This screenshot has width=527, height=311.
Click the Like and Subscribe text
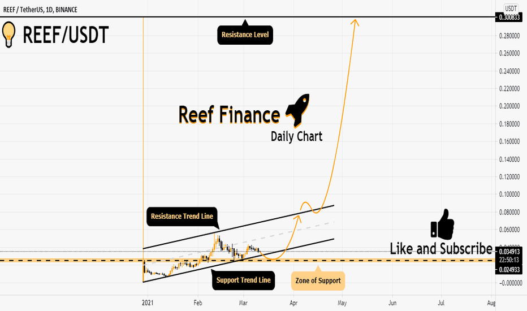pos(441,248)
